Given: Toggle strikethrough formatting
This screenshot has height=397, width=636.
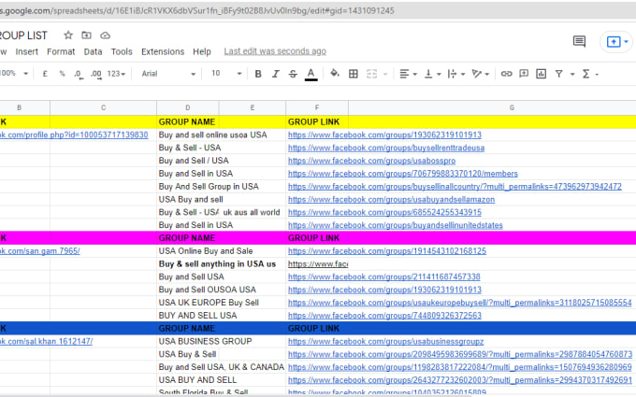Looking at the screenshot, I should pyautogui.click(x=293, y=74).
